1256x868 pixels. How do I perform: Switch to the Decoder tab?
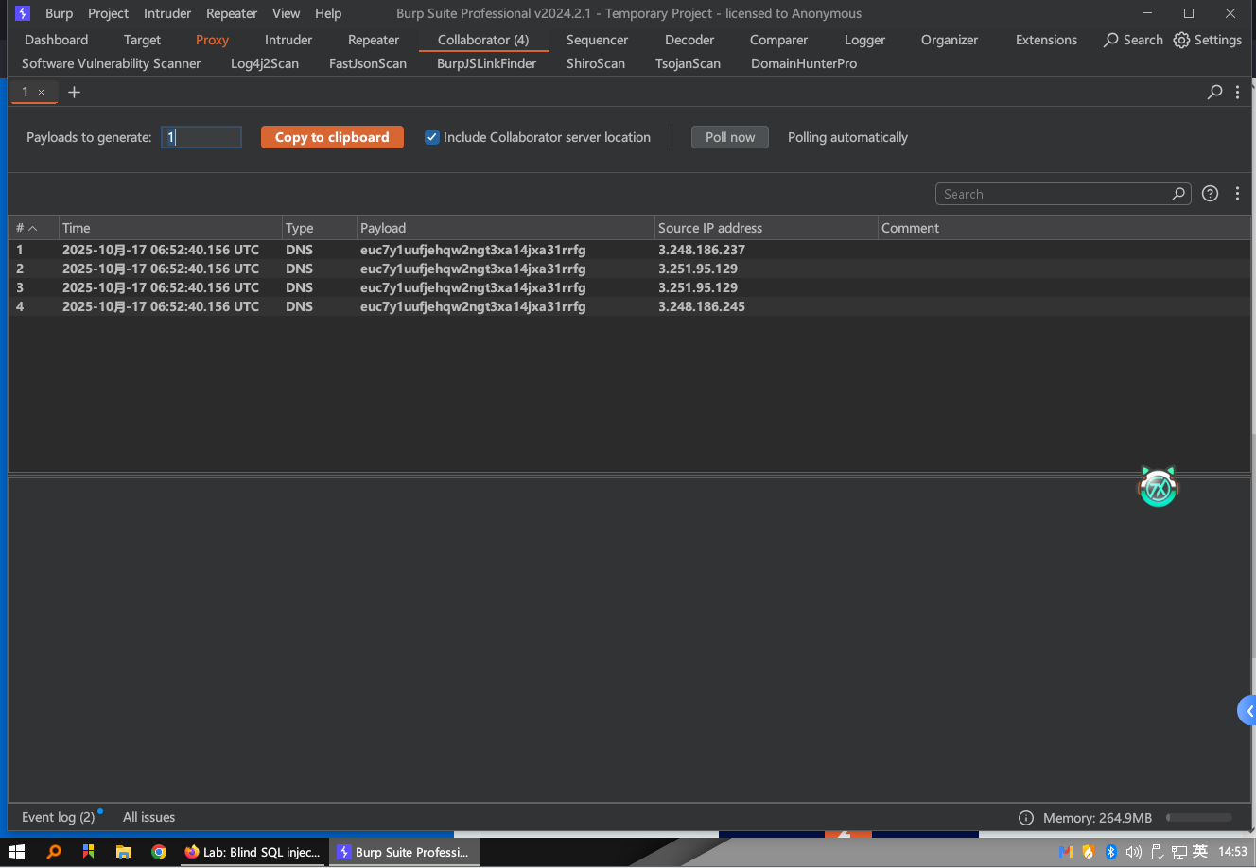[x=689, y=40]
